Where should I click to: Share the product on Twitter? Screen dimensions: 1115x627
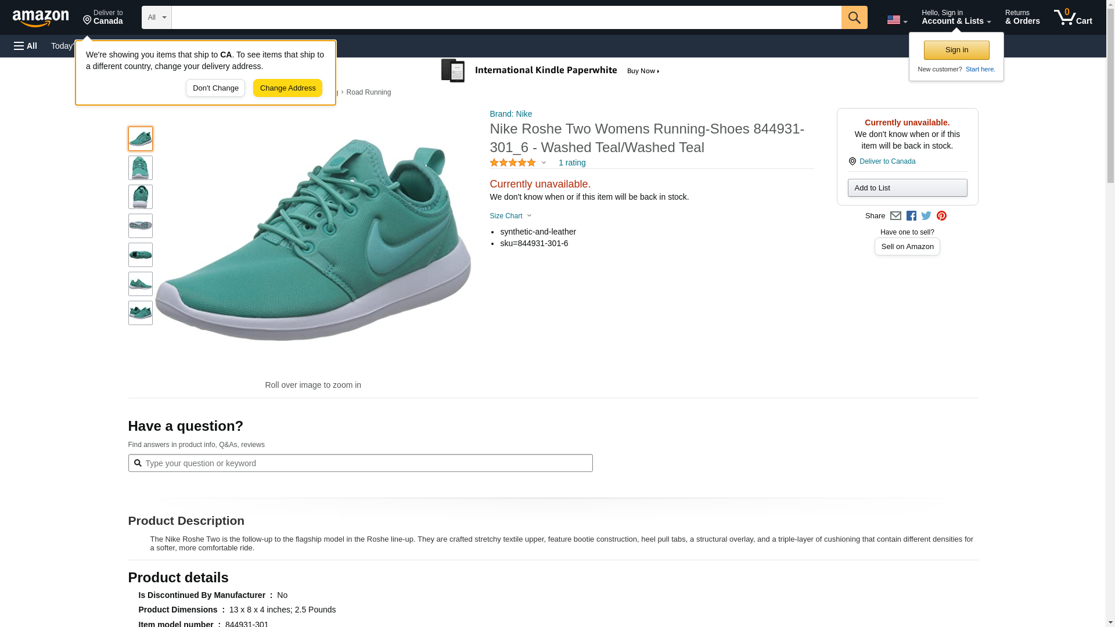926,216
